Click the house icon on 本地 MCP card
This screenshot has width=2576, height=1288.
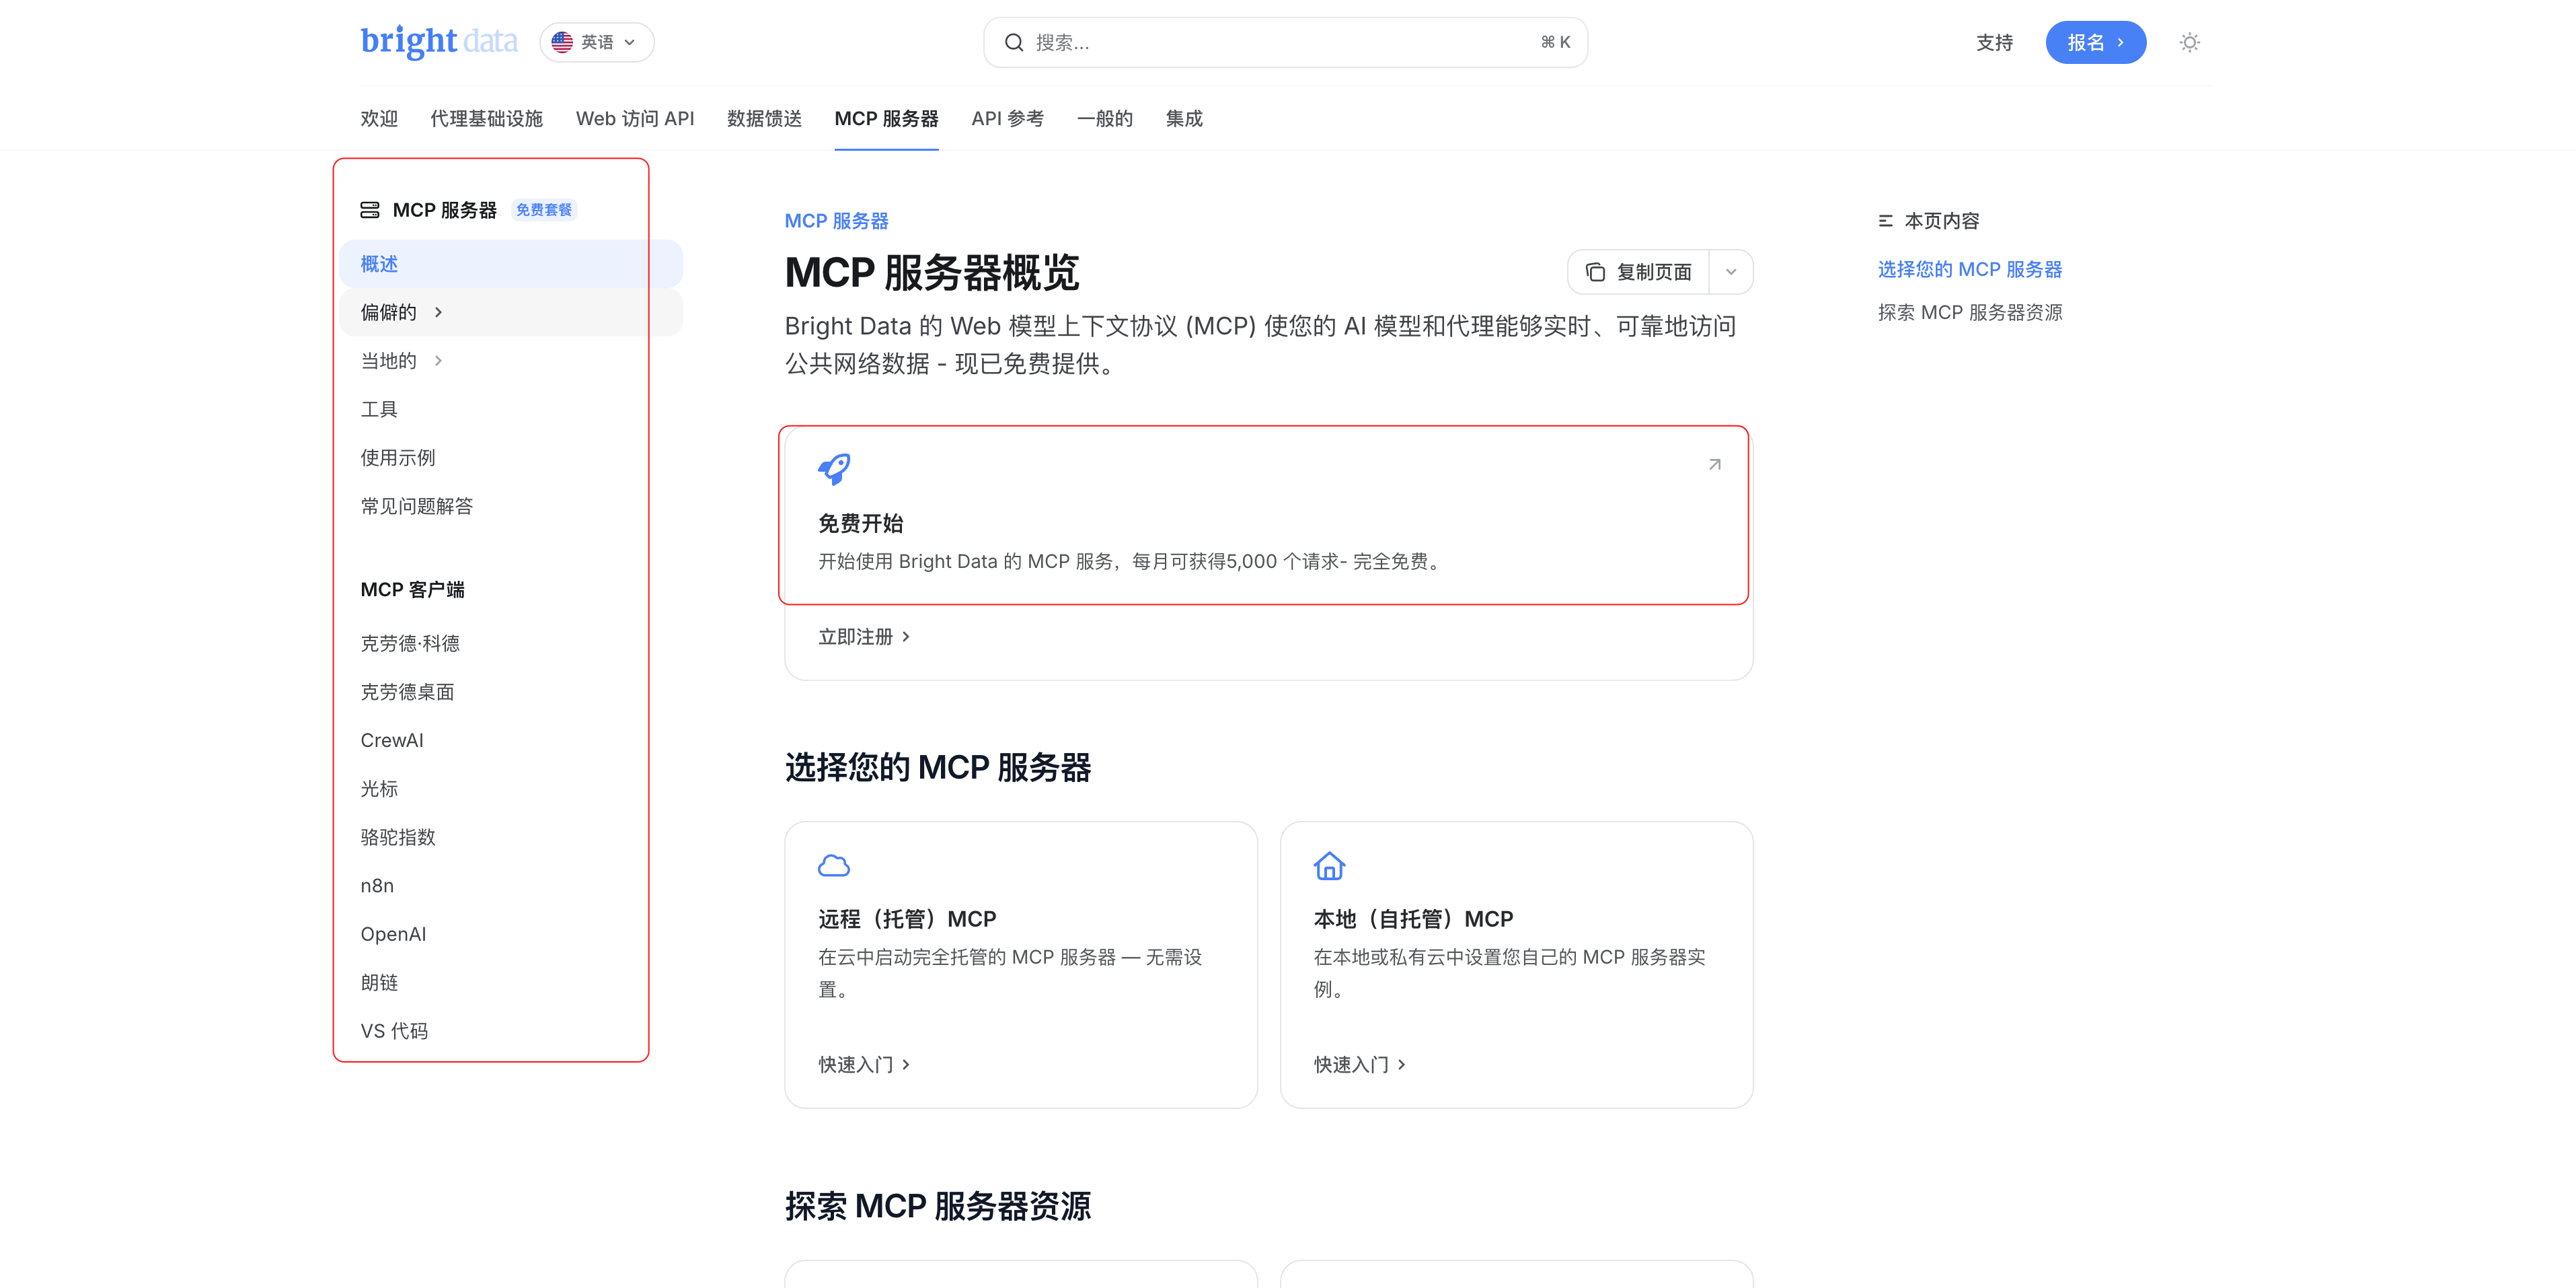click(1329, 865)
